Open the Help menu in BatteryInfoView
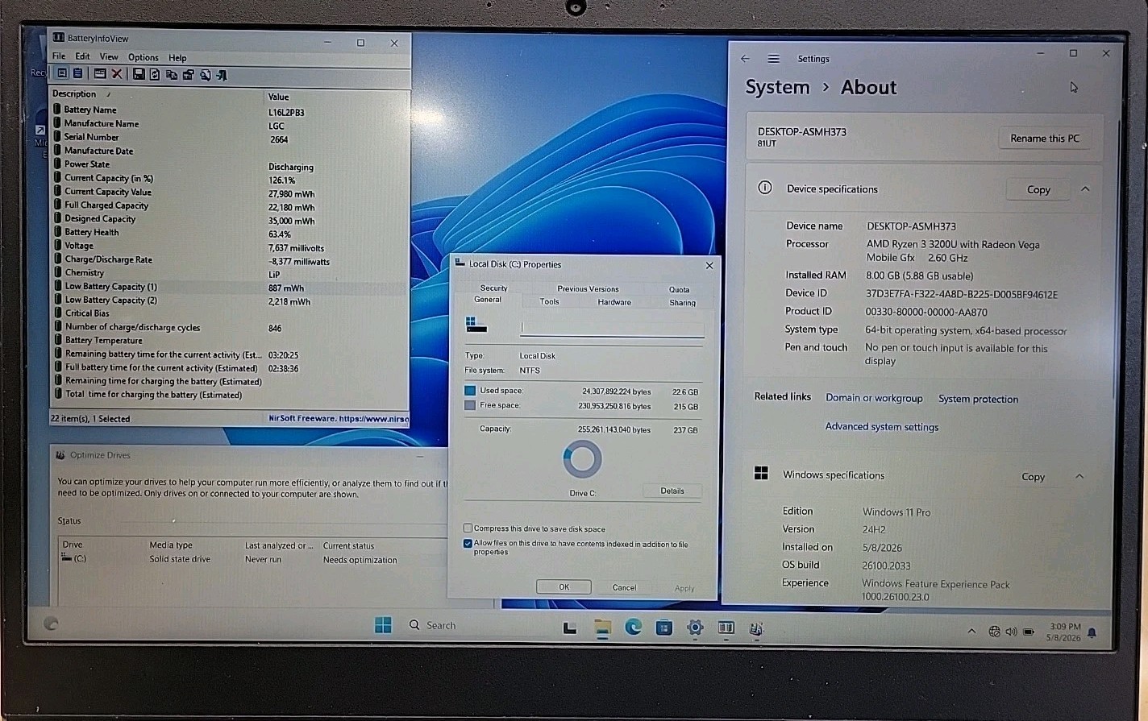 [x=177, y=58]
